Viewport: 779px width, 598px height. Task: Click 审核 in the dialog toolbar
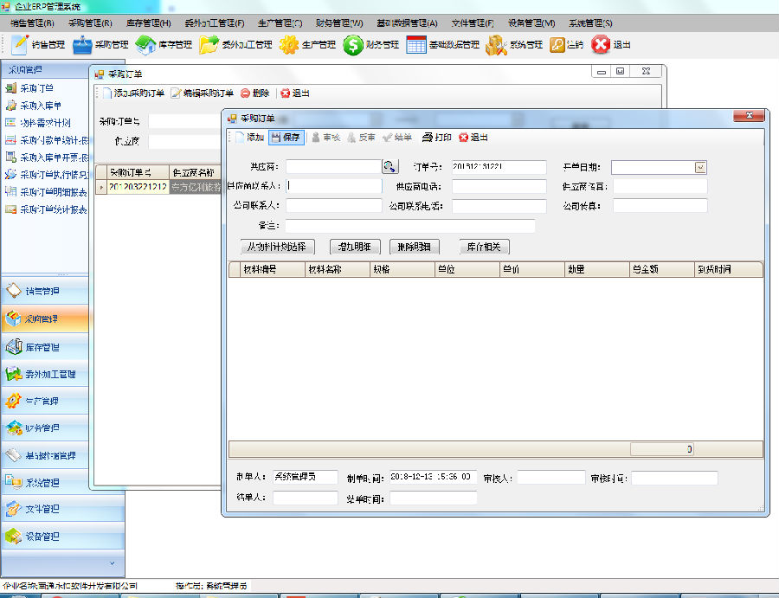coord(326,138)
